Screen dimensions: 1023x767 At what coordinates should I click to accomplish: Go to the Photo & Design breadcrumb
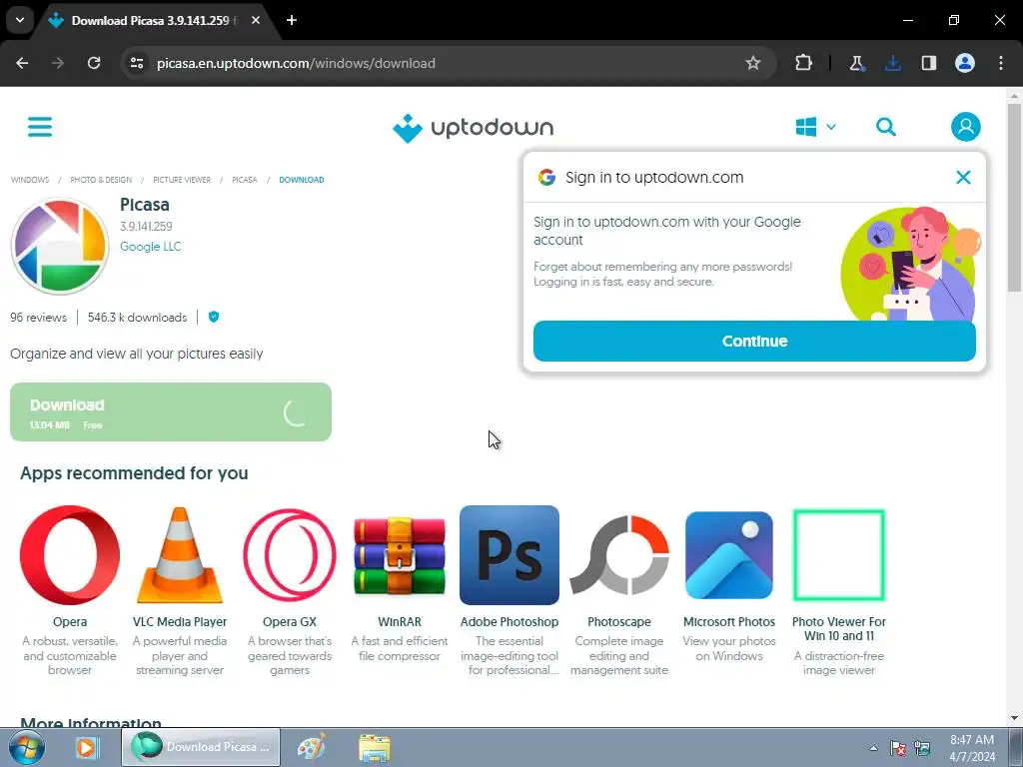click(x=101, y=180)
